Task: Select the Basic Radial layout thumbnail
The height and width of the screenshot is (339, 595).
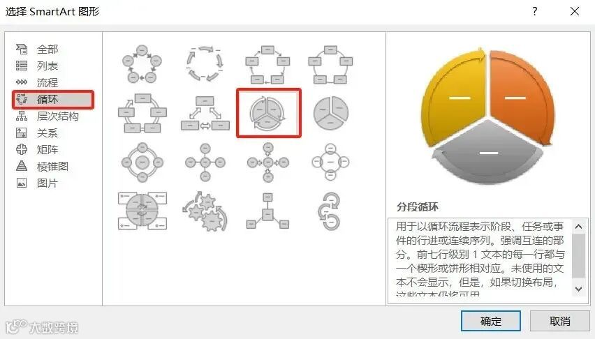Action: (205, 162)
